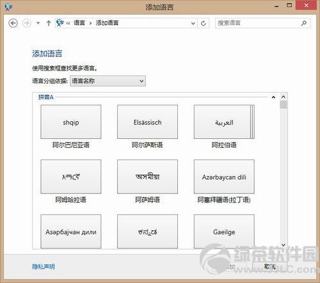Click the 阿拉伯语 label
Image resolution: width=320 pixels, height=283 pixels.
tap(224, 145)
